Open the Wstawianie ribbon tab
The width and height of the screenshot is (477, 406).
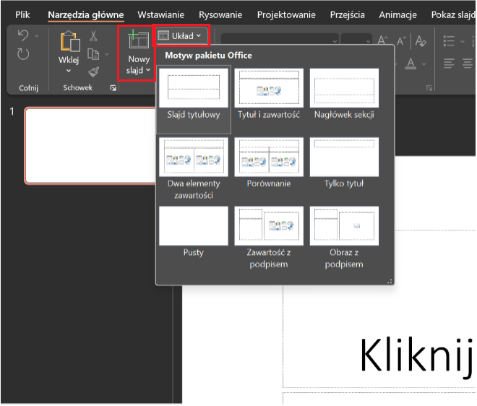[x=160, y=14]
